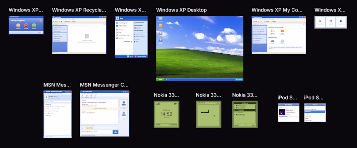Click the Menu softkey on the Nokia home screen

click(158, 125)
